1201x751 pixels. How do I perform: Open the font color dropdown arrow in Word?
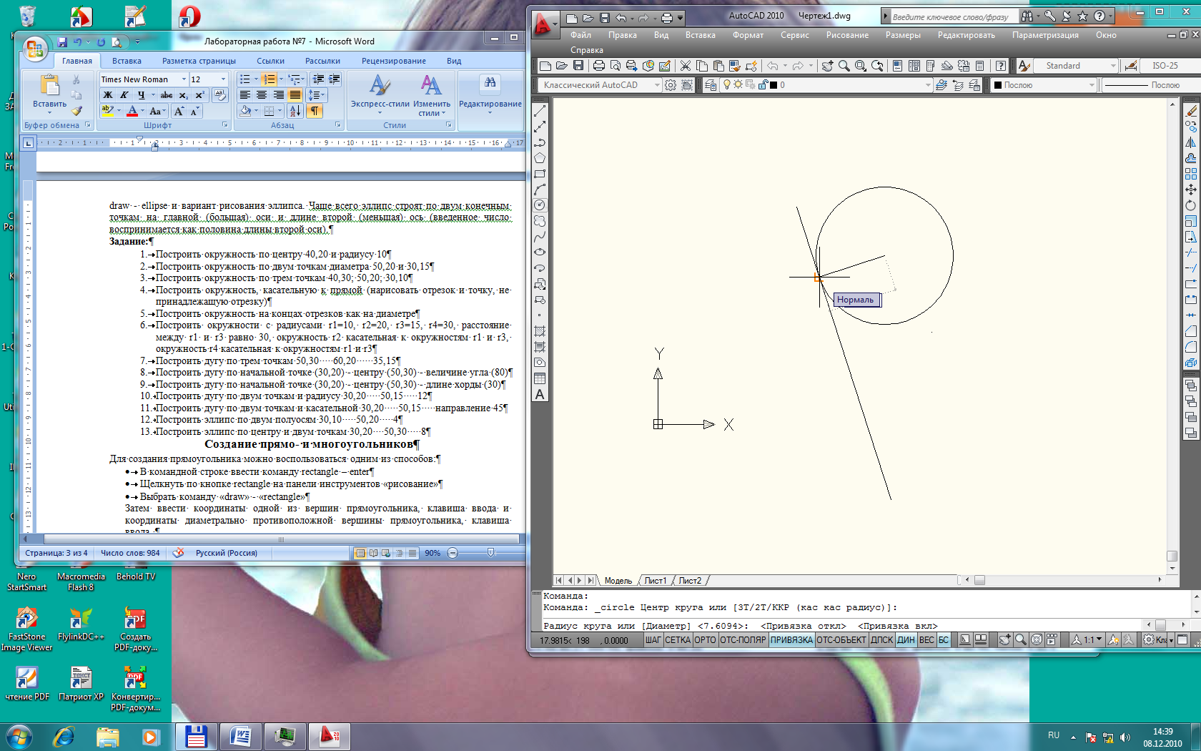(142, 111)
